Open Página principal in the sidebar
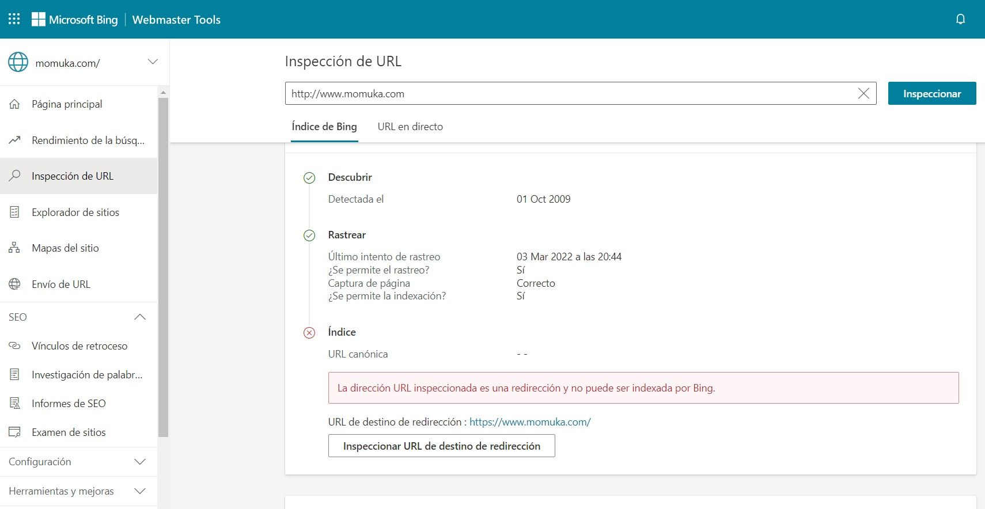Viewport: 985px width, 509px height. 78,104
